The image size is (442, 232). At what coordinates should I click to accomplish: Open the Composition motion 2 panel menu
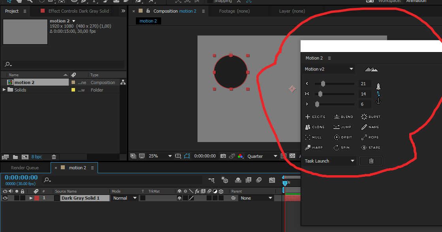click(203, 11)
